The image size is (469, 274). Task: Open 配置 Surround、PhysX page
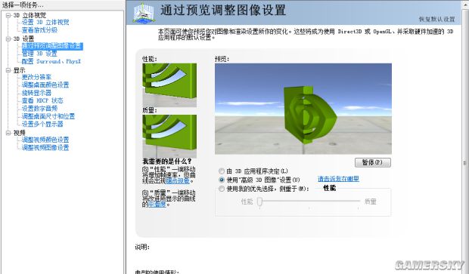(51, 61)
